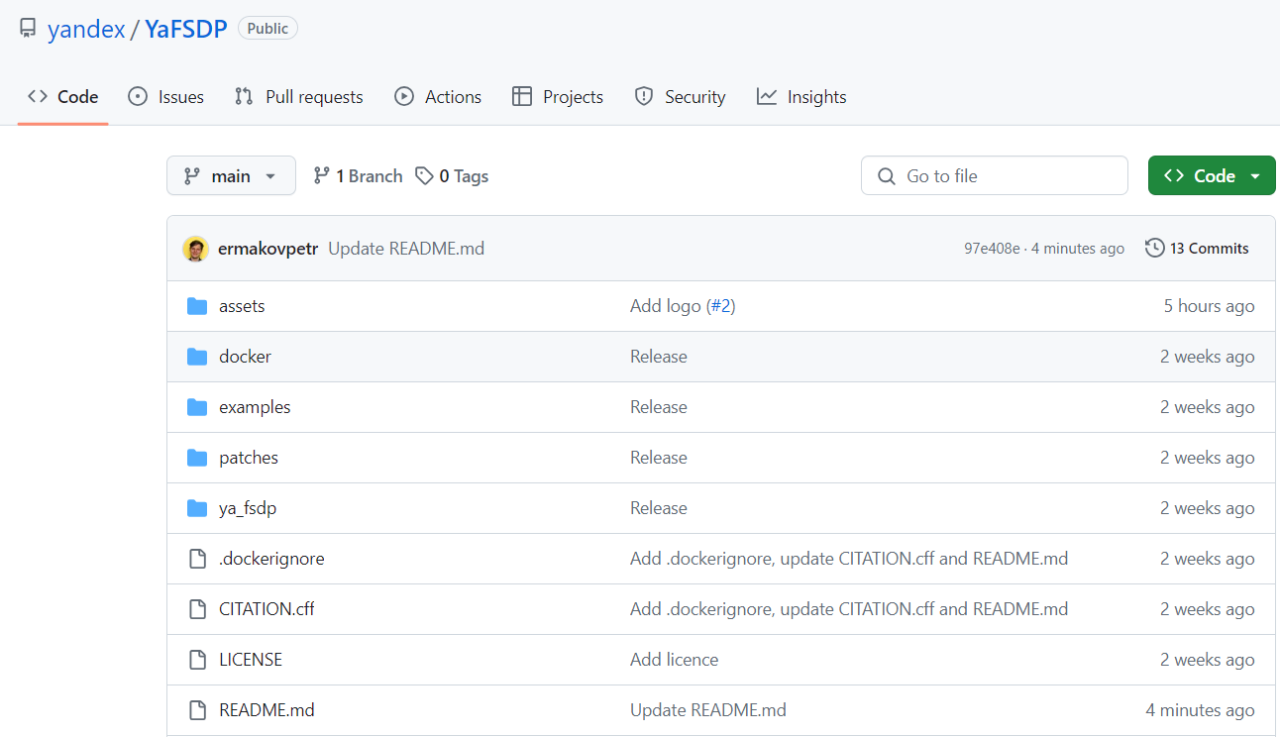The width and height of the screenshot is (1280, 737).
Task: Open the docker folder icon
Action: pos(196,356)
